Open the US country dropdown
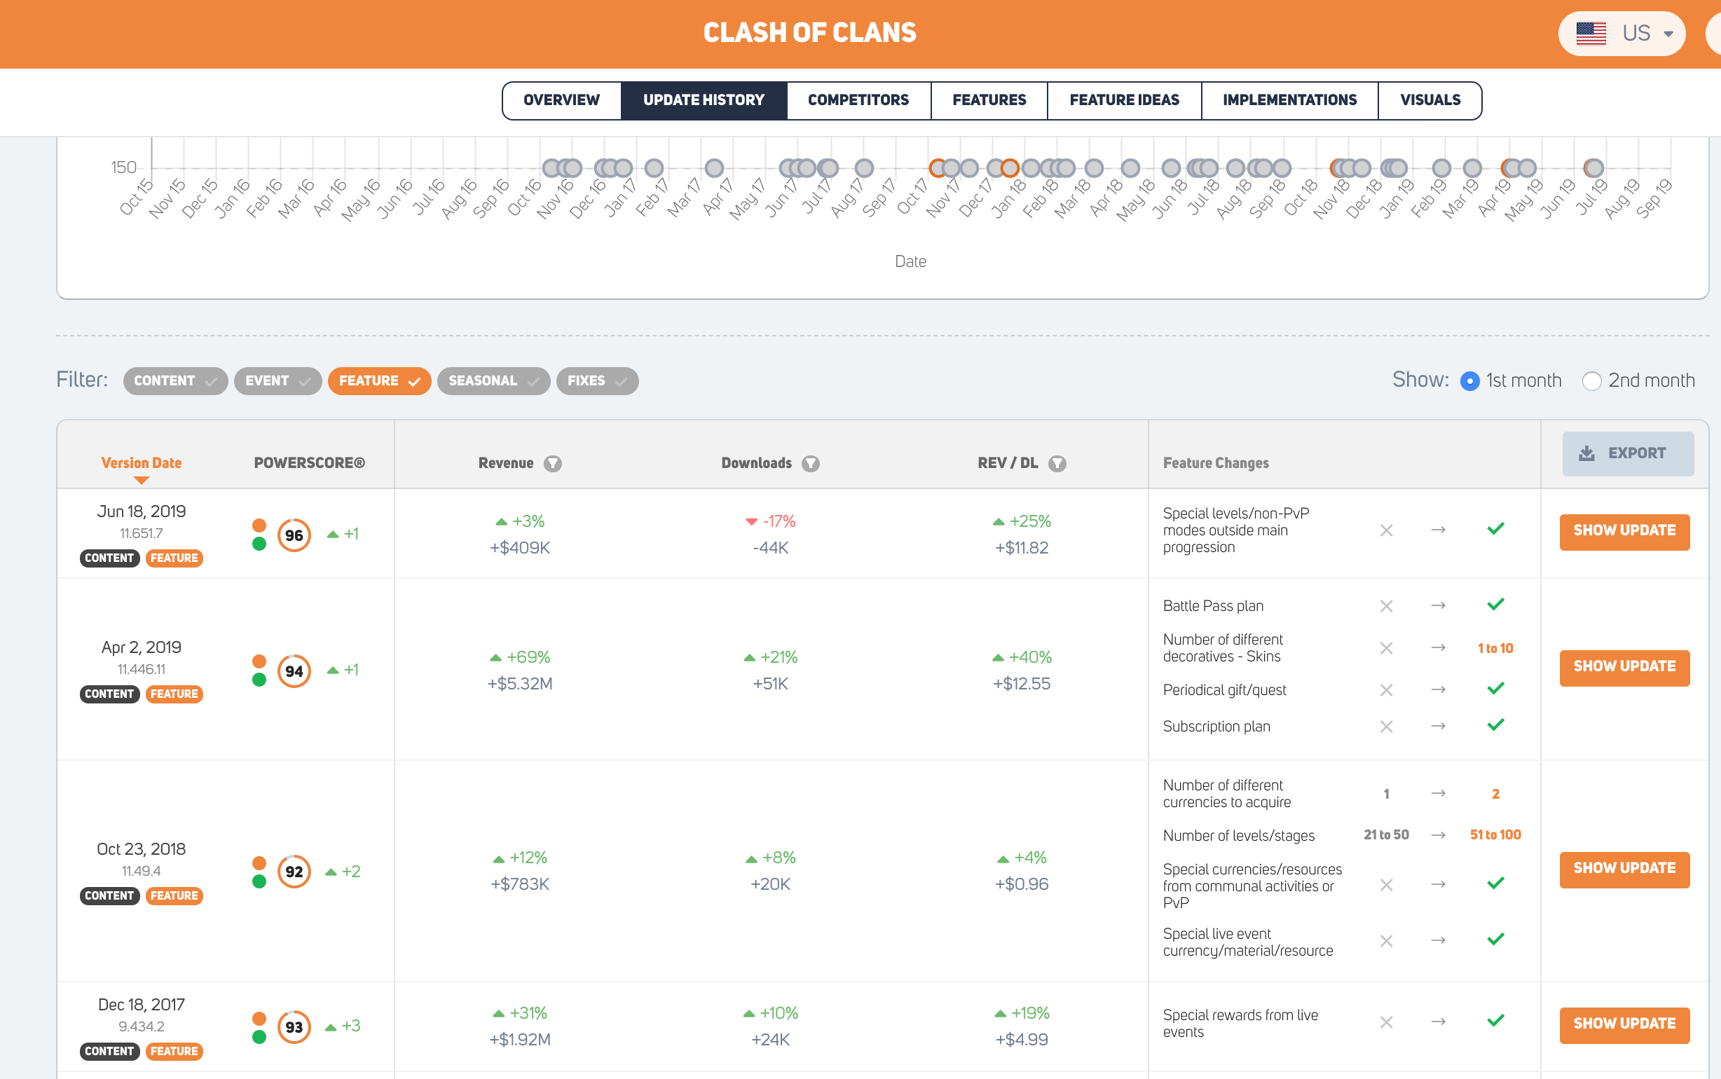The height and width of the screenshot is (1079, 1721). click(1622, 34)
